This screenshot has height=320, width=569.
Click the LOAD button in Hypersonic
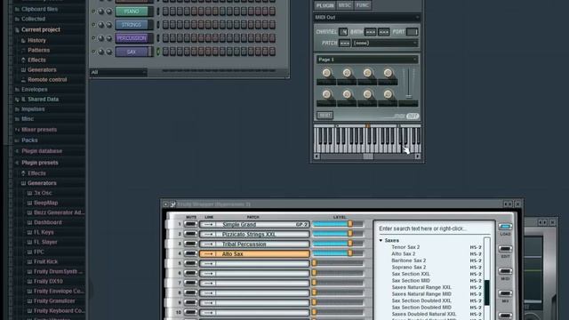click(x=505, y=227)
